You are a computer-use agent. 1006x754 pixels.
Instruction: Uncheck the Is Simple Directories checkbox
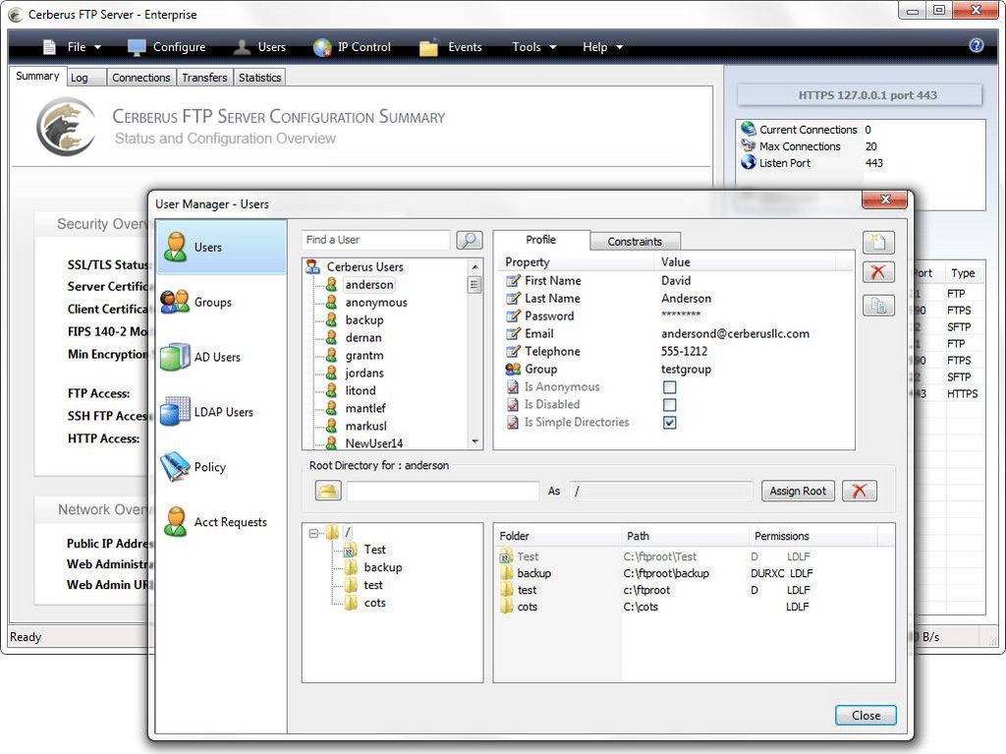[x=669, y=423]
